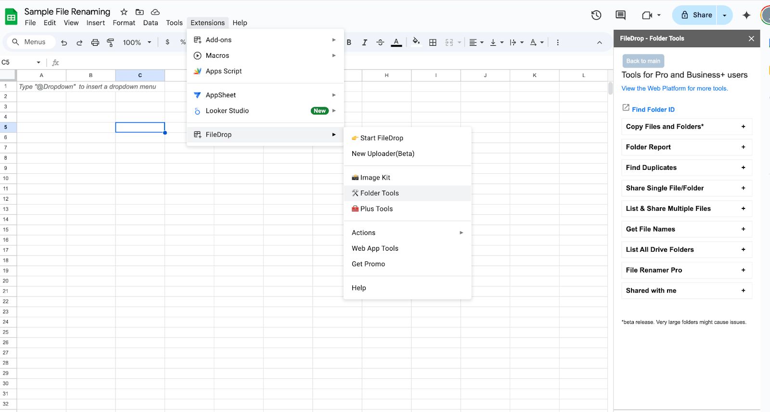
Task: Click Back to main button
Action: (643, 61)
